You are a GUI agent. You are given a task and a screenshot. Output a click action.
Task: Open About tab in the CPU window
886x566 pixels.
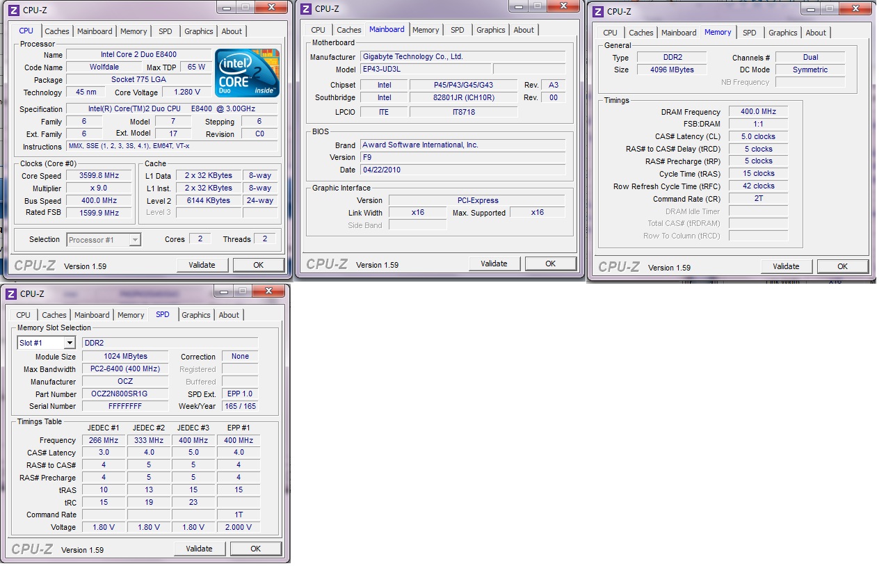point(232,31)
